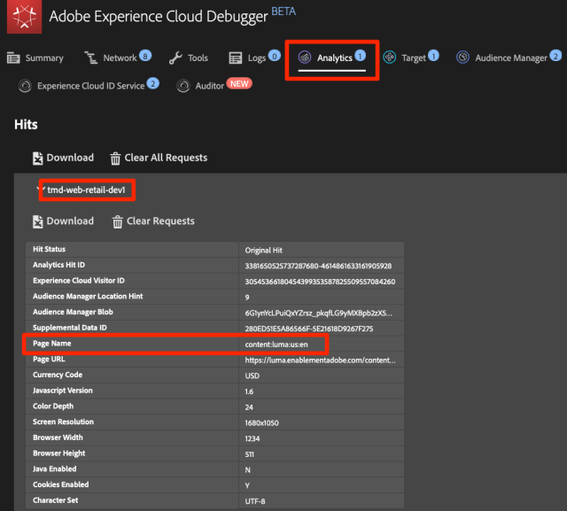Click the Experience Cloud ID Service icon

click(x=25, y=86)
